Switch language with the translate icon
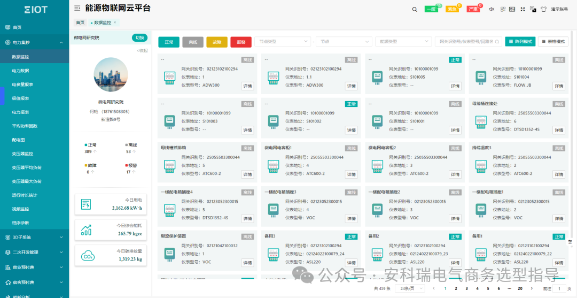Image resolution: width=577 pixels, height=298 pixels. 533,9
